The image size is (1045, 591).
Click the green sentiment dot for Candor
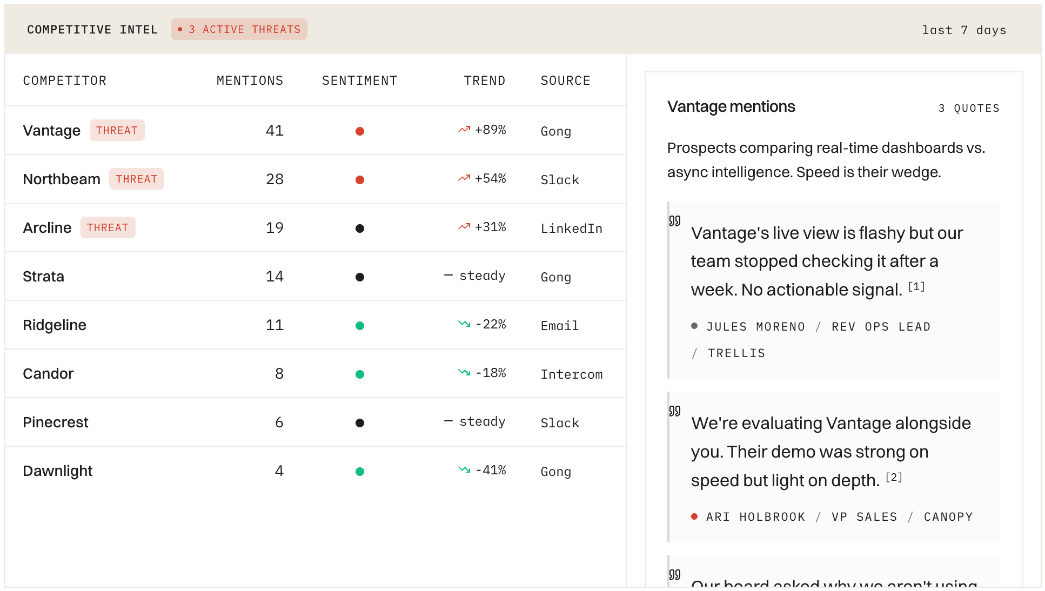pos(359,374)
